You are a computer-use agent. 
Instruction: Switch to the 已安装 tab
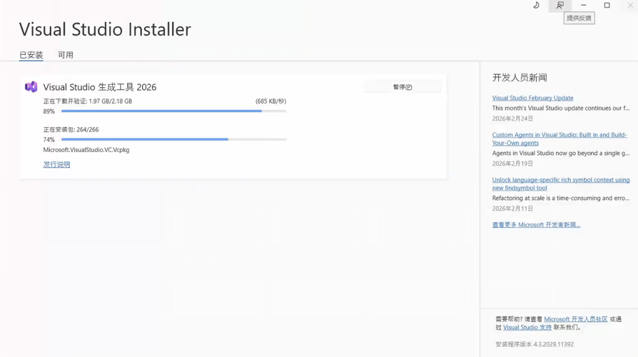click(31, 55)
